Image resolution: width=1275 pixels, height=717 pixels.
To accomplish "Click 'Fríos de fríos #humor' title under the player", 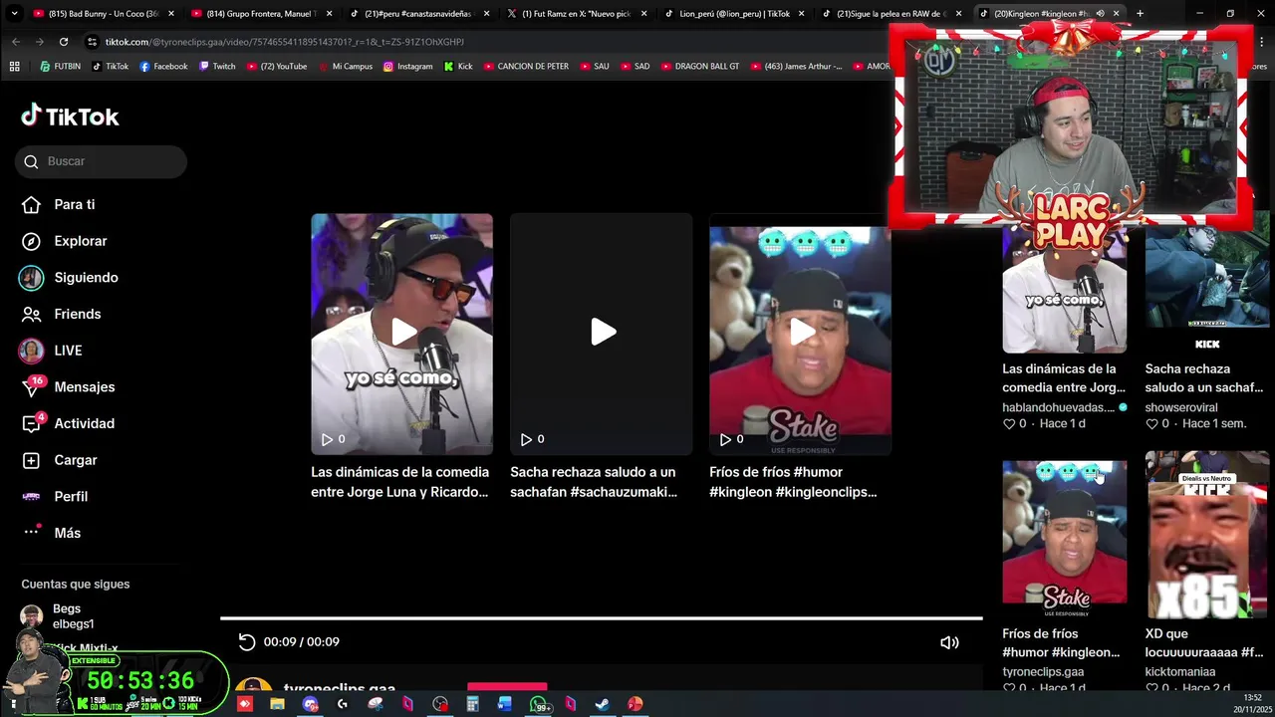I will (x=793, y=482).
